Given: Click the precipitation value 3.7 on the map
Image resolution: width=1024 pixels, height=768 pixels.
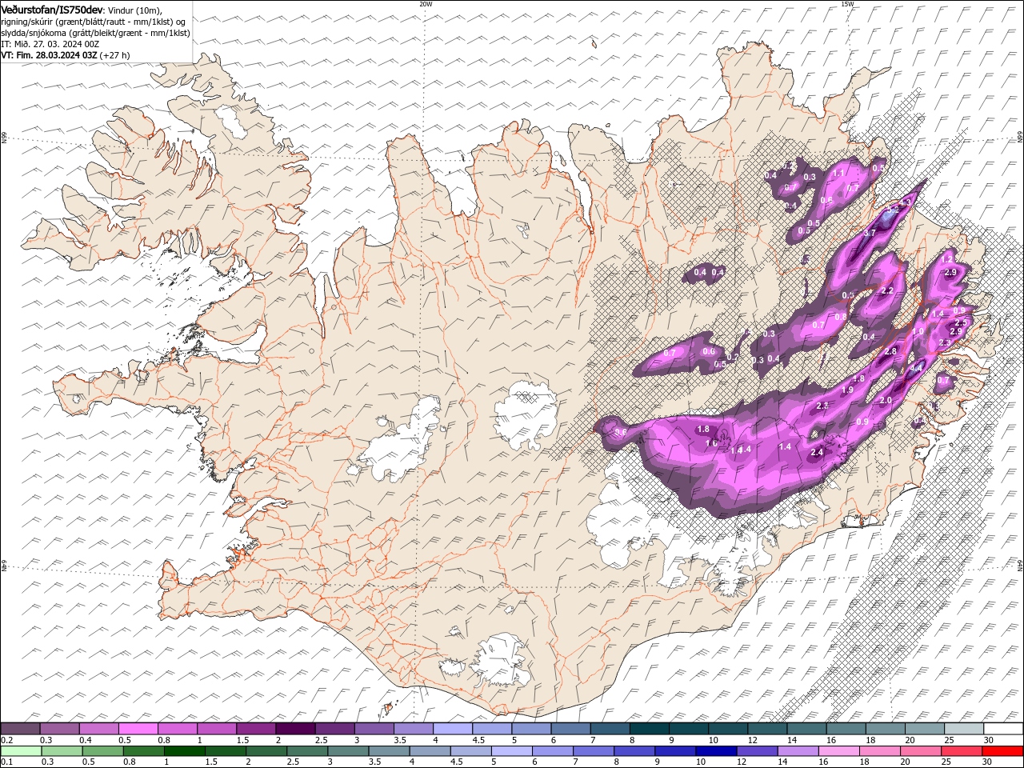Looking at the screenshot, I should [870, 233].
